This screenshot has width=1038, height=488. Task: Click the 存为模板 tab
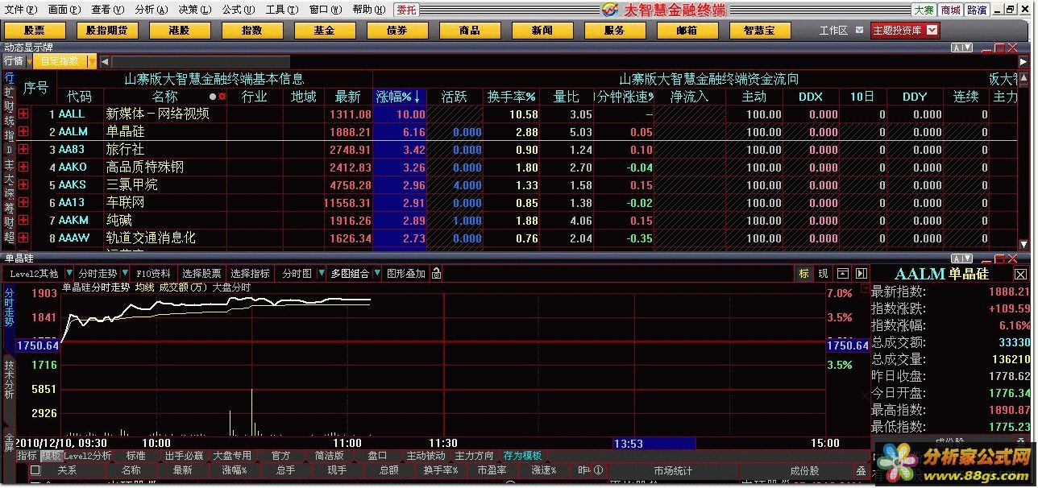522,456
